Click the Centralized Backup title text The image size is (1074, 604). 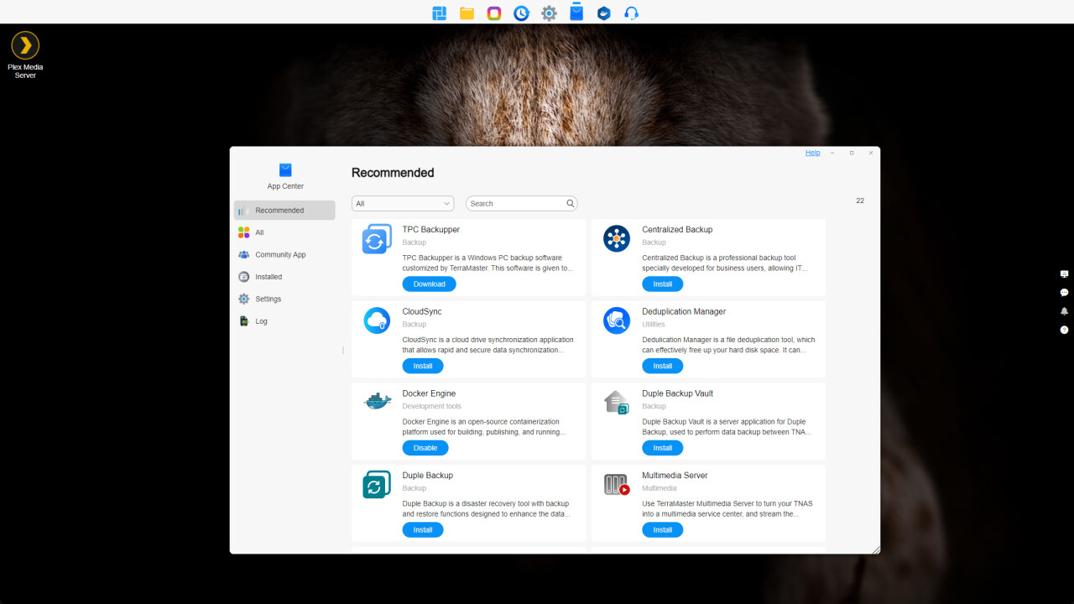(677, 229)
